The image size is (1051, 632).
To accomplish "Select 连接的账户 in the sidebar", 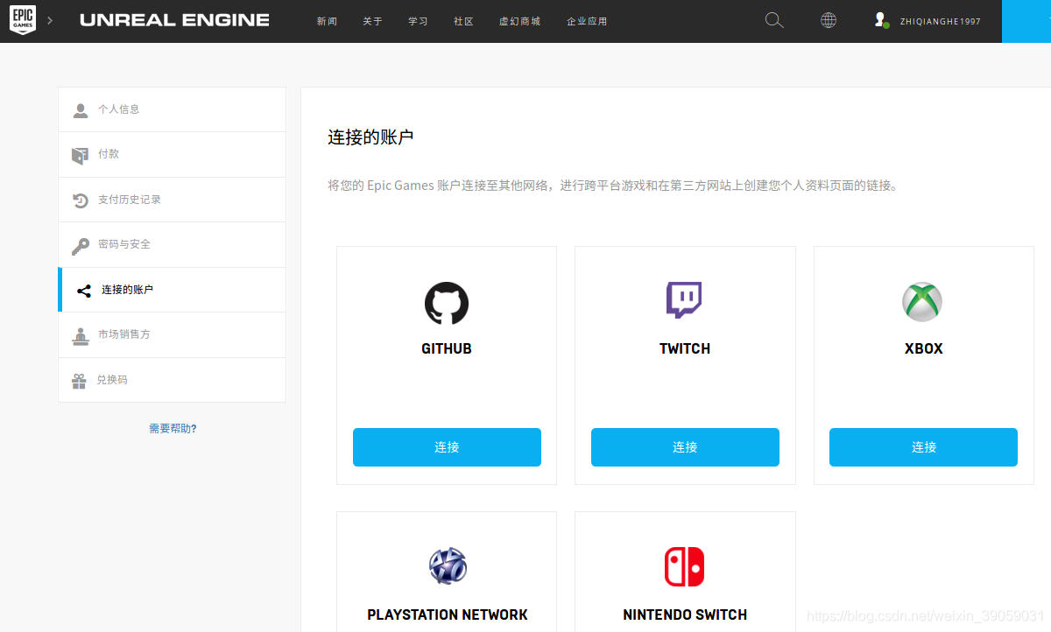I will tap(172, 290).
